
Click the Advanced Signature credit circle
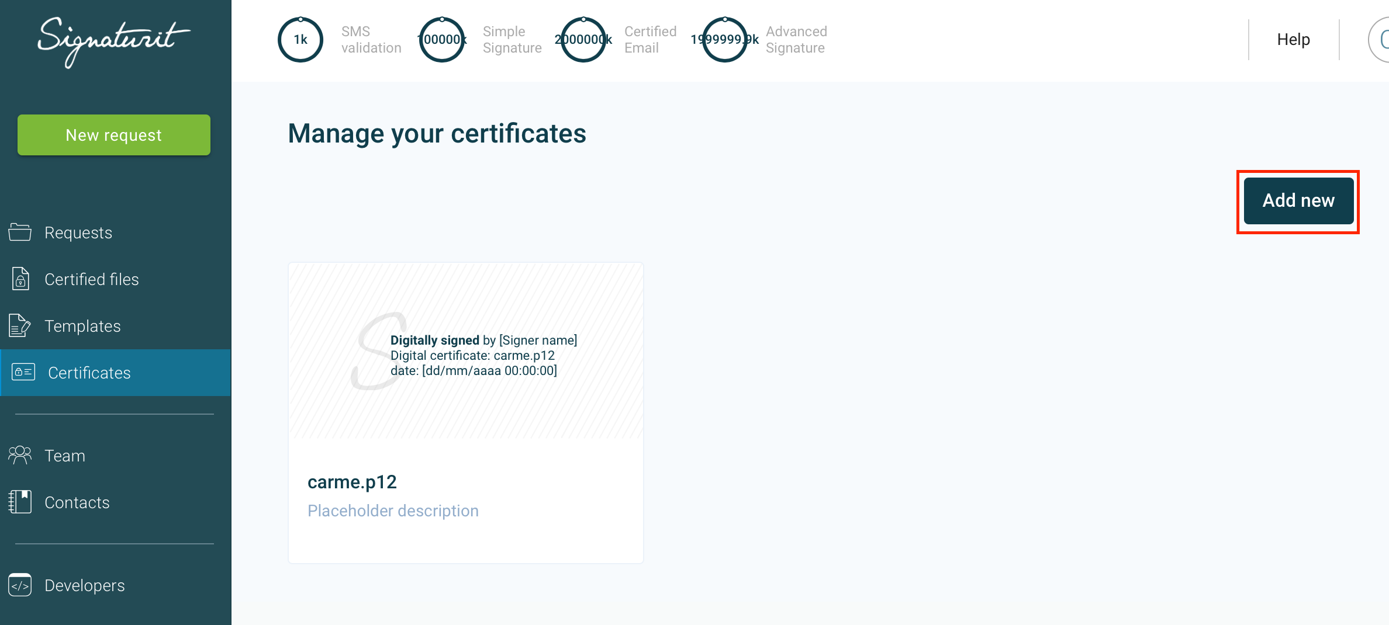tap(725, 40)
